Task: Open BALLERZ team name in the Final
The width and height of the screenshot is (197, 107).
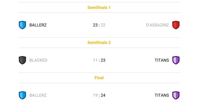Action: pyautogui.click(x=38, y=95)
